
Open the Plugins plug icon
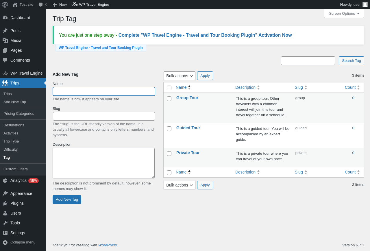coord(5,203)
